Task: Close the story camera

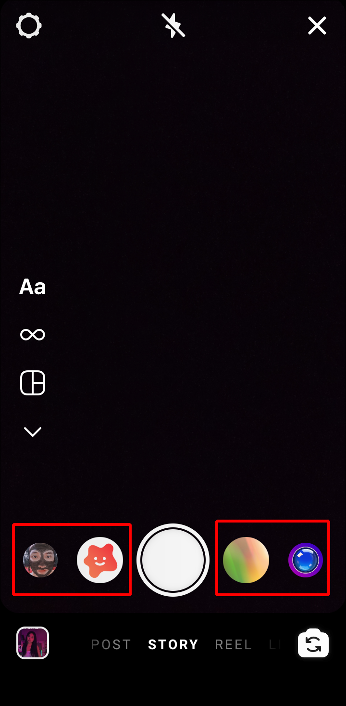Action: click(317, 26)
